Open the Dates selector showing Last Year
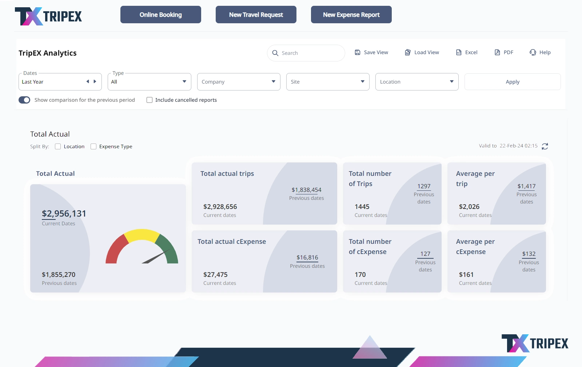Screen dimensions: 582x367 coord(60,82)
